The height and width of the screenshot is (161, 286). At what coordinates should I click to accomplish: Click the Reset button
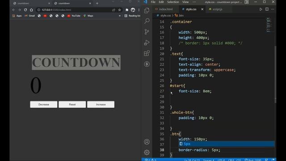72,104
